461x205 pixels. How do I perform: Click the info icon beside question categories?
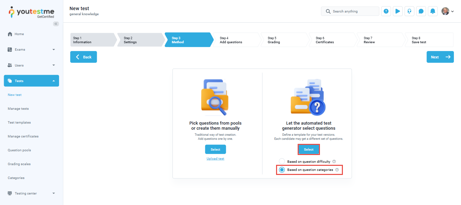point(337,170)
